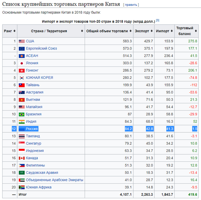
Task: Click footnote reference [3] in caption
Action: point(158,20)
